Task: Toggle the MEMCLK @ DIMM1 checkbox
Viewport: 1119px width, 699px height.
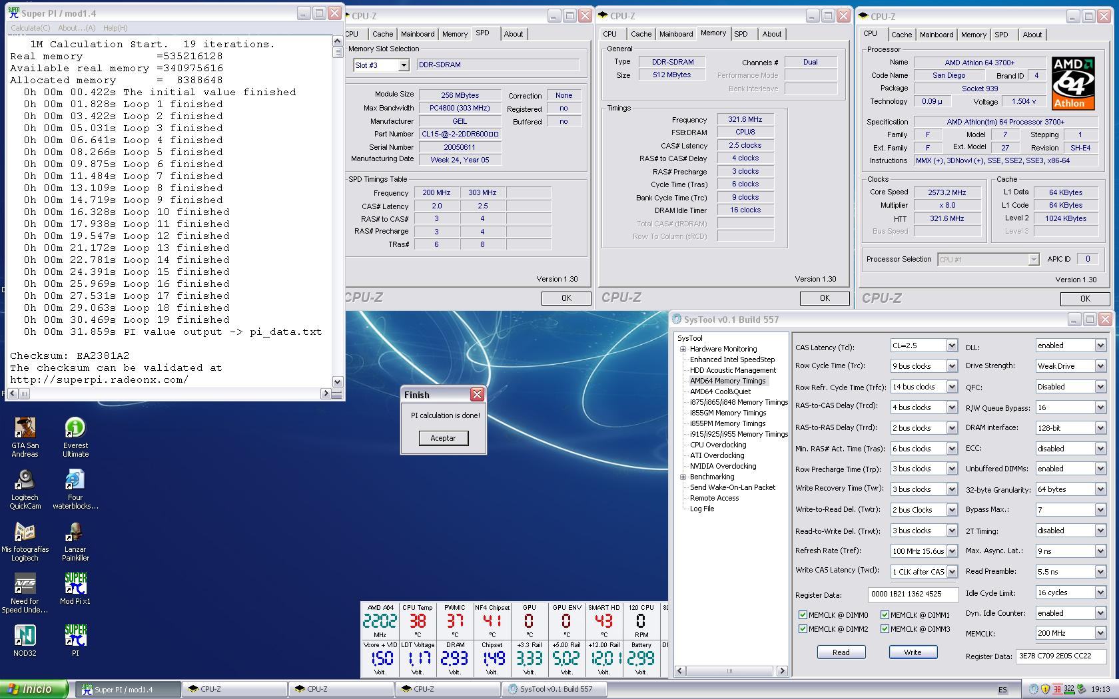Action: pyautogui.click(x=885, y=615)
